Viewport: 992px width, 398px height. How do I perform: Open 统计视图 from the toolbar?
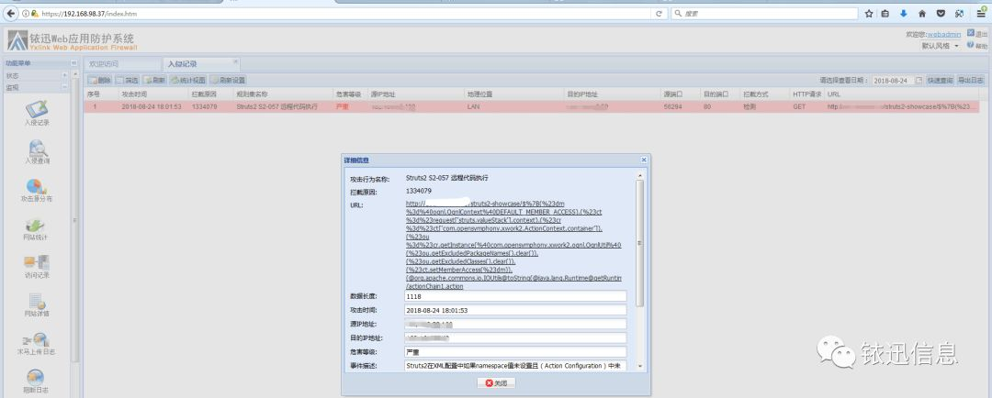pyautogui.click(x=188, y=80)
